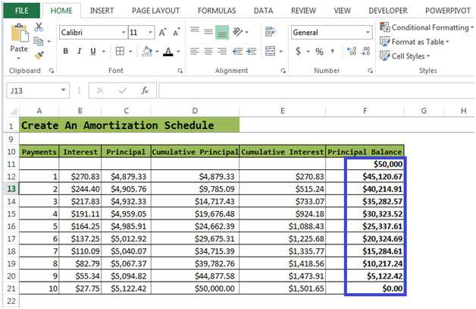Open the Fill Color dropdown arrow
Viewport: 476px width, 309px height.
pos(157,52)
